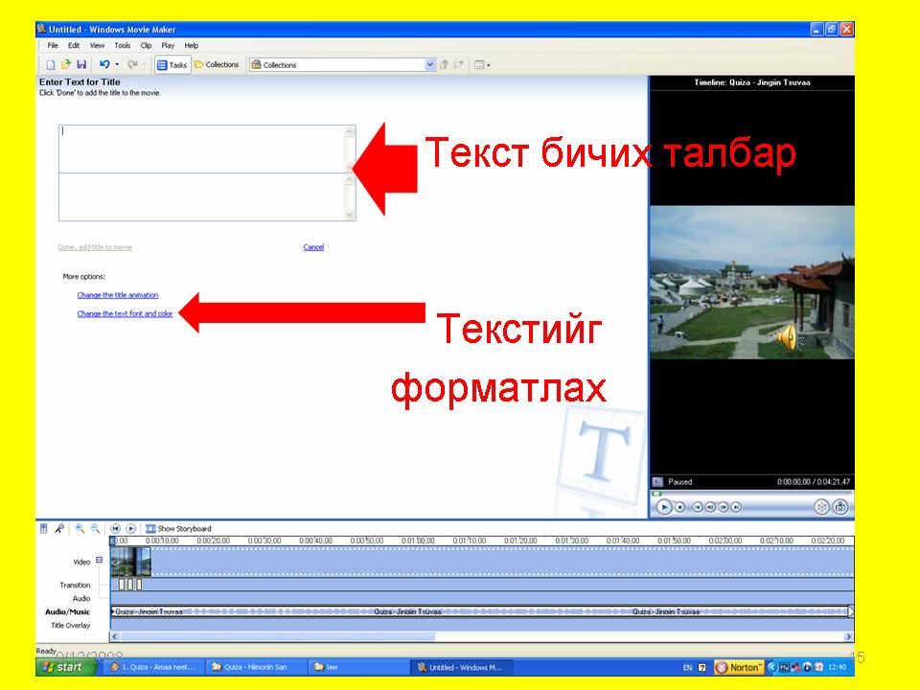Open the Views dropdown in the toolbar
This screenshot has height=690, width=920.
click(x=483, y=65)
